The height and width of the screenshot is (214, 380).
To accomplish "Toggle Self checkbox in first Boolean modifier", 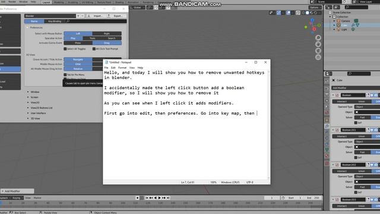I will point(356,123).
